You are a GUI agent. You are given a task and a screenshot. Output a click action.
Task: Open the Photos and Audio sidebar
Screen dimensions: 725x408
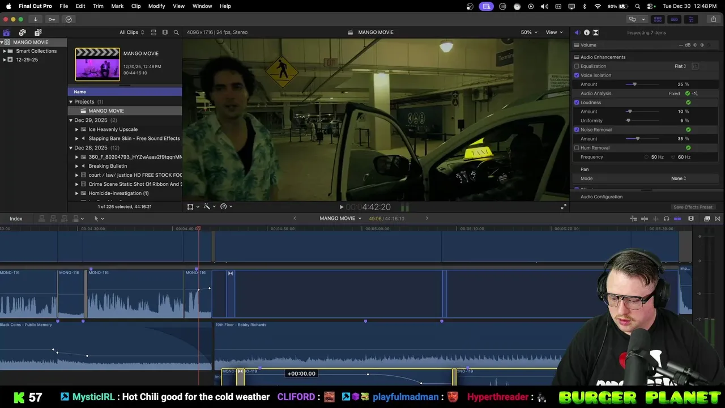[22, 32]
